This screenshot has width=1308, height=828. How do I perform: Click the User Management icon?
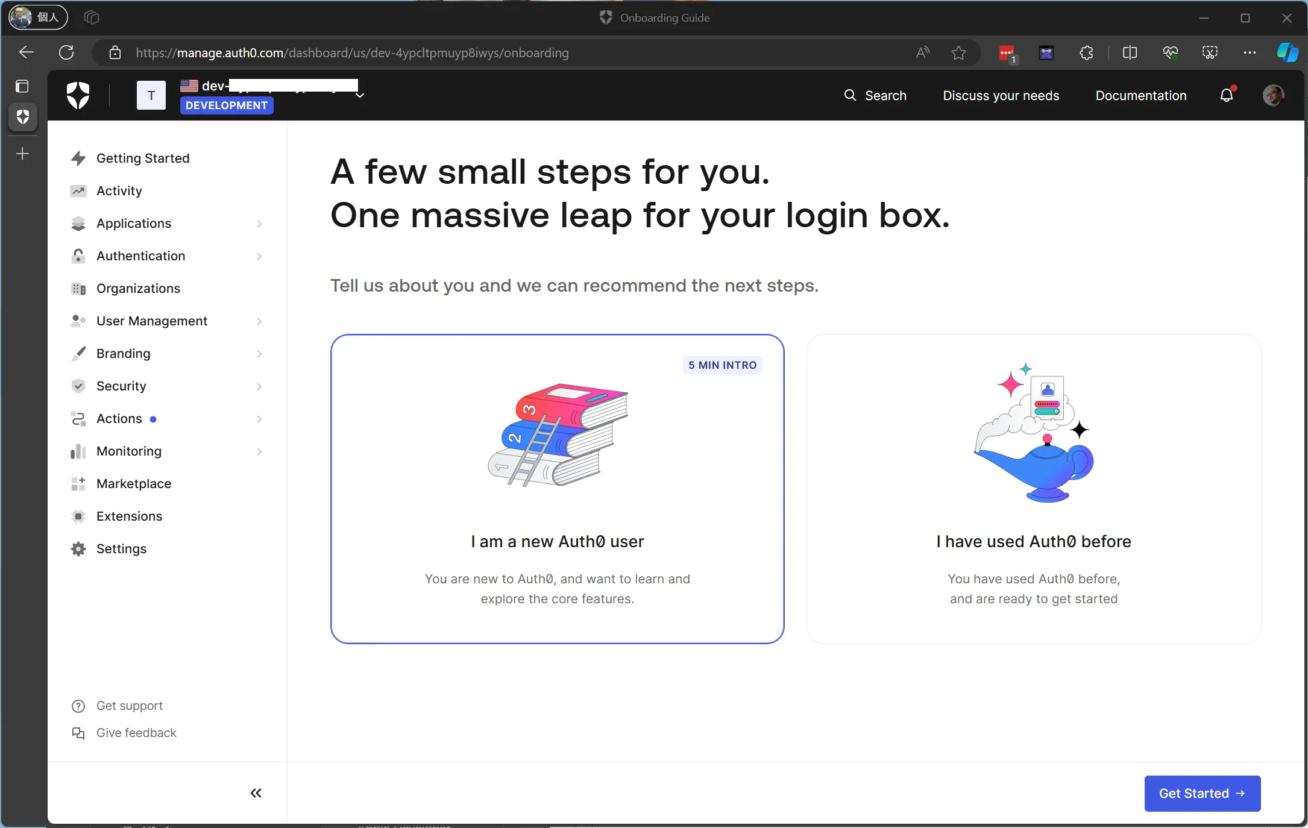(x=78, y=321)
